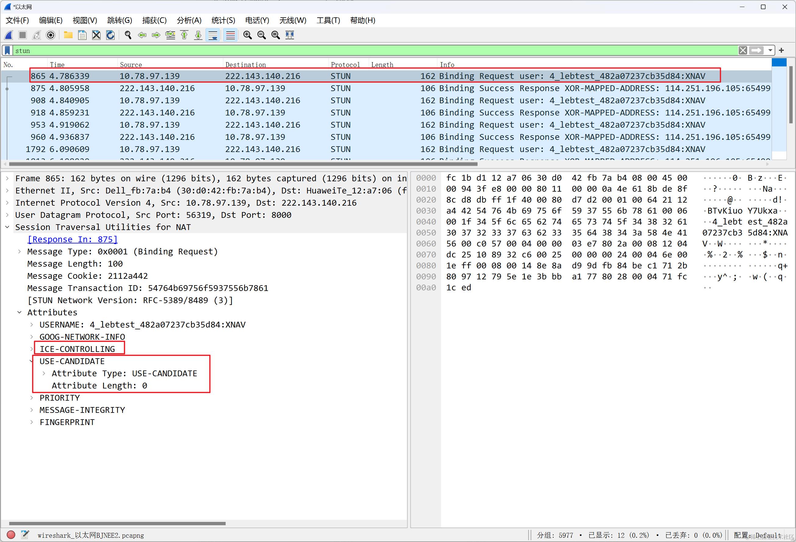
Task: Click resize columns icon
Action: (x=290, y=35)
